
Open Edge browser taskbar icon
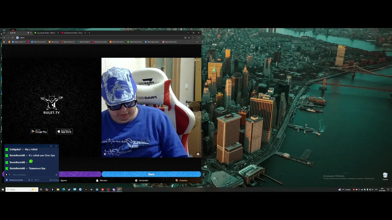coord(63,189)
